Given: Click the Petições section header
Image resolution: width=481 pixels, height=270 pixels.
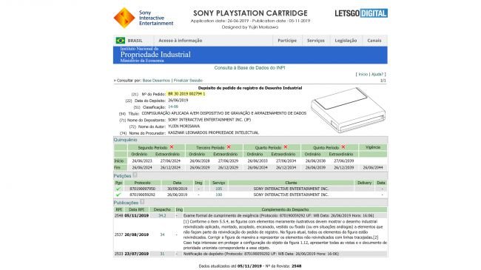Looking at the screenshot, I should 122,176.
